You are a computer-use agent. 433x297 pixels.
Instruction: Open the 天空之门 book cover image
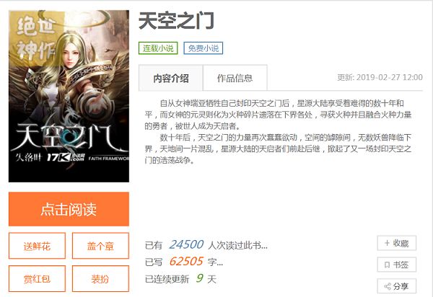point(69,96)
